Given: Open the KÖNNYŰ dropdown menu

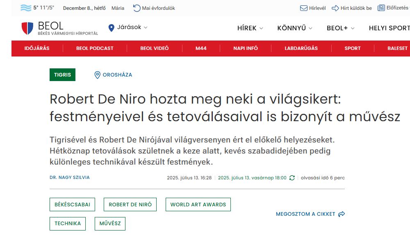Looking at the screenshot, I should pos(294,28).
